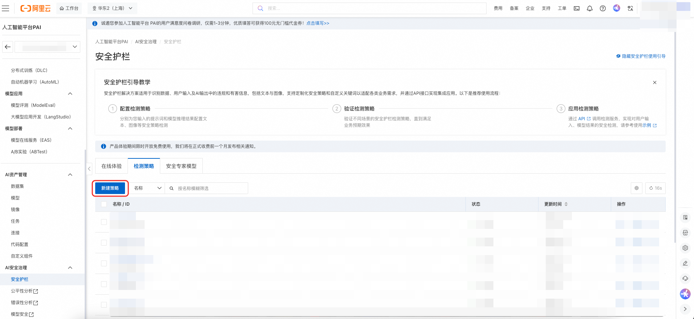Screen dimensions: 694x319
Task: Open the right rail settings gear
Action: [685, 248]
